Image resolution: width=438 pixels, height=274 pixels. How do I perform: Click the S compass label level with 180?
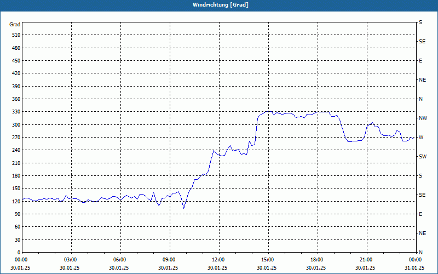pyautogui.click(x=420, y=176)
